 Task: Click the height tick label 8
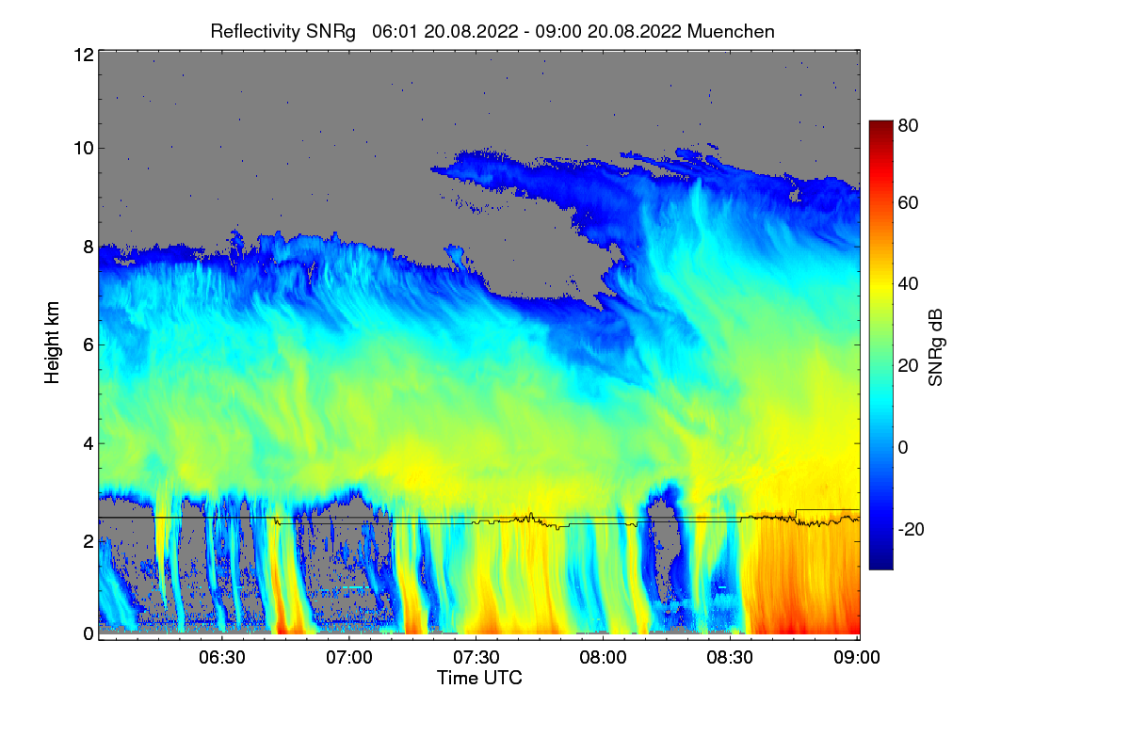click(88, 247)
